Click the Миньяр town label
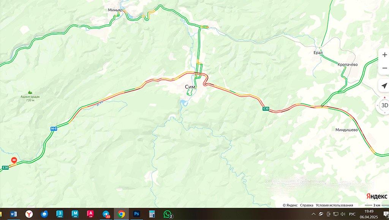Screen dimensions: 389x220 [115, 10]
